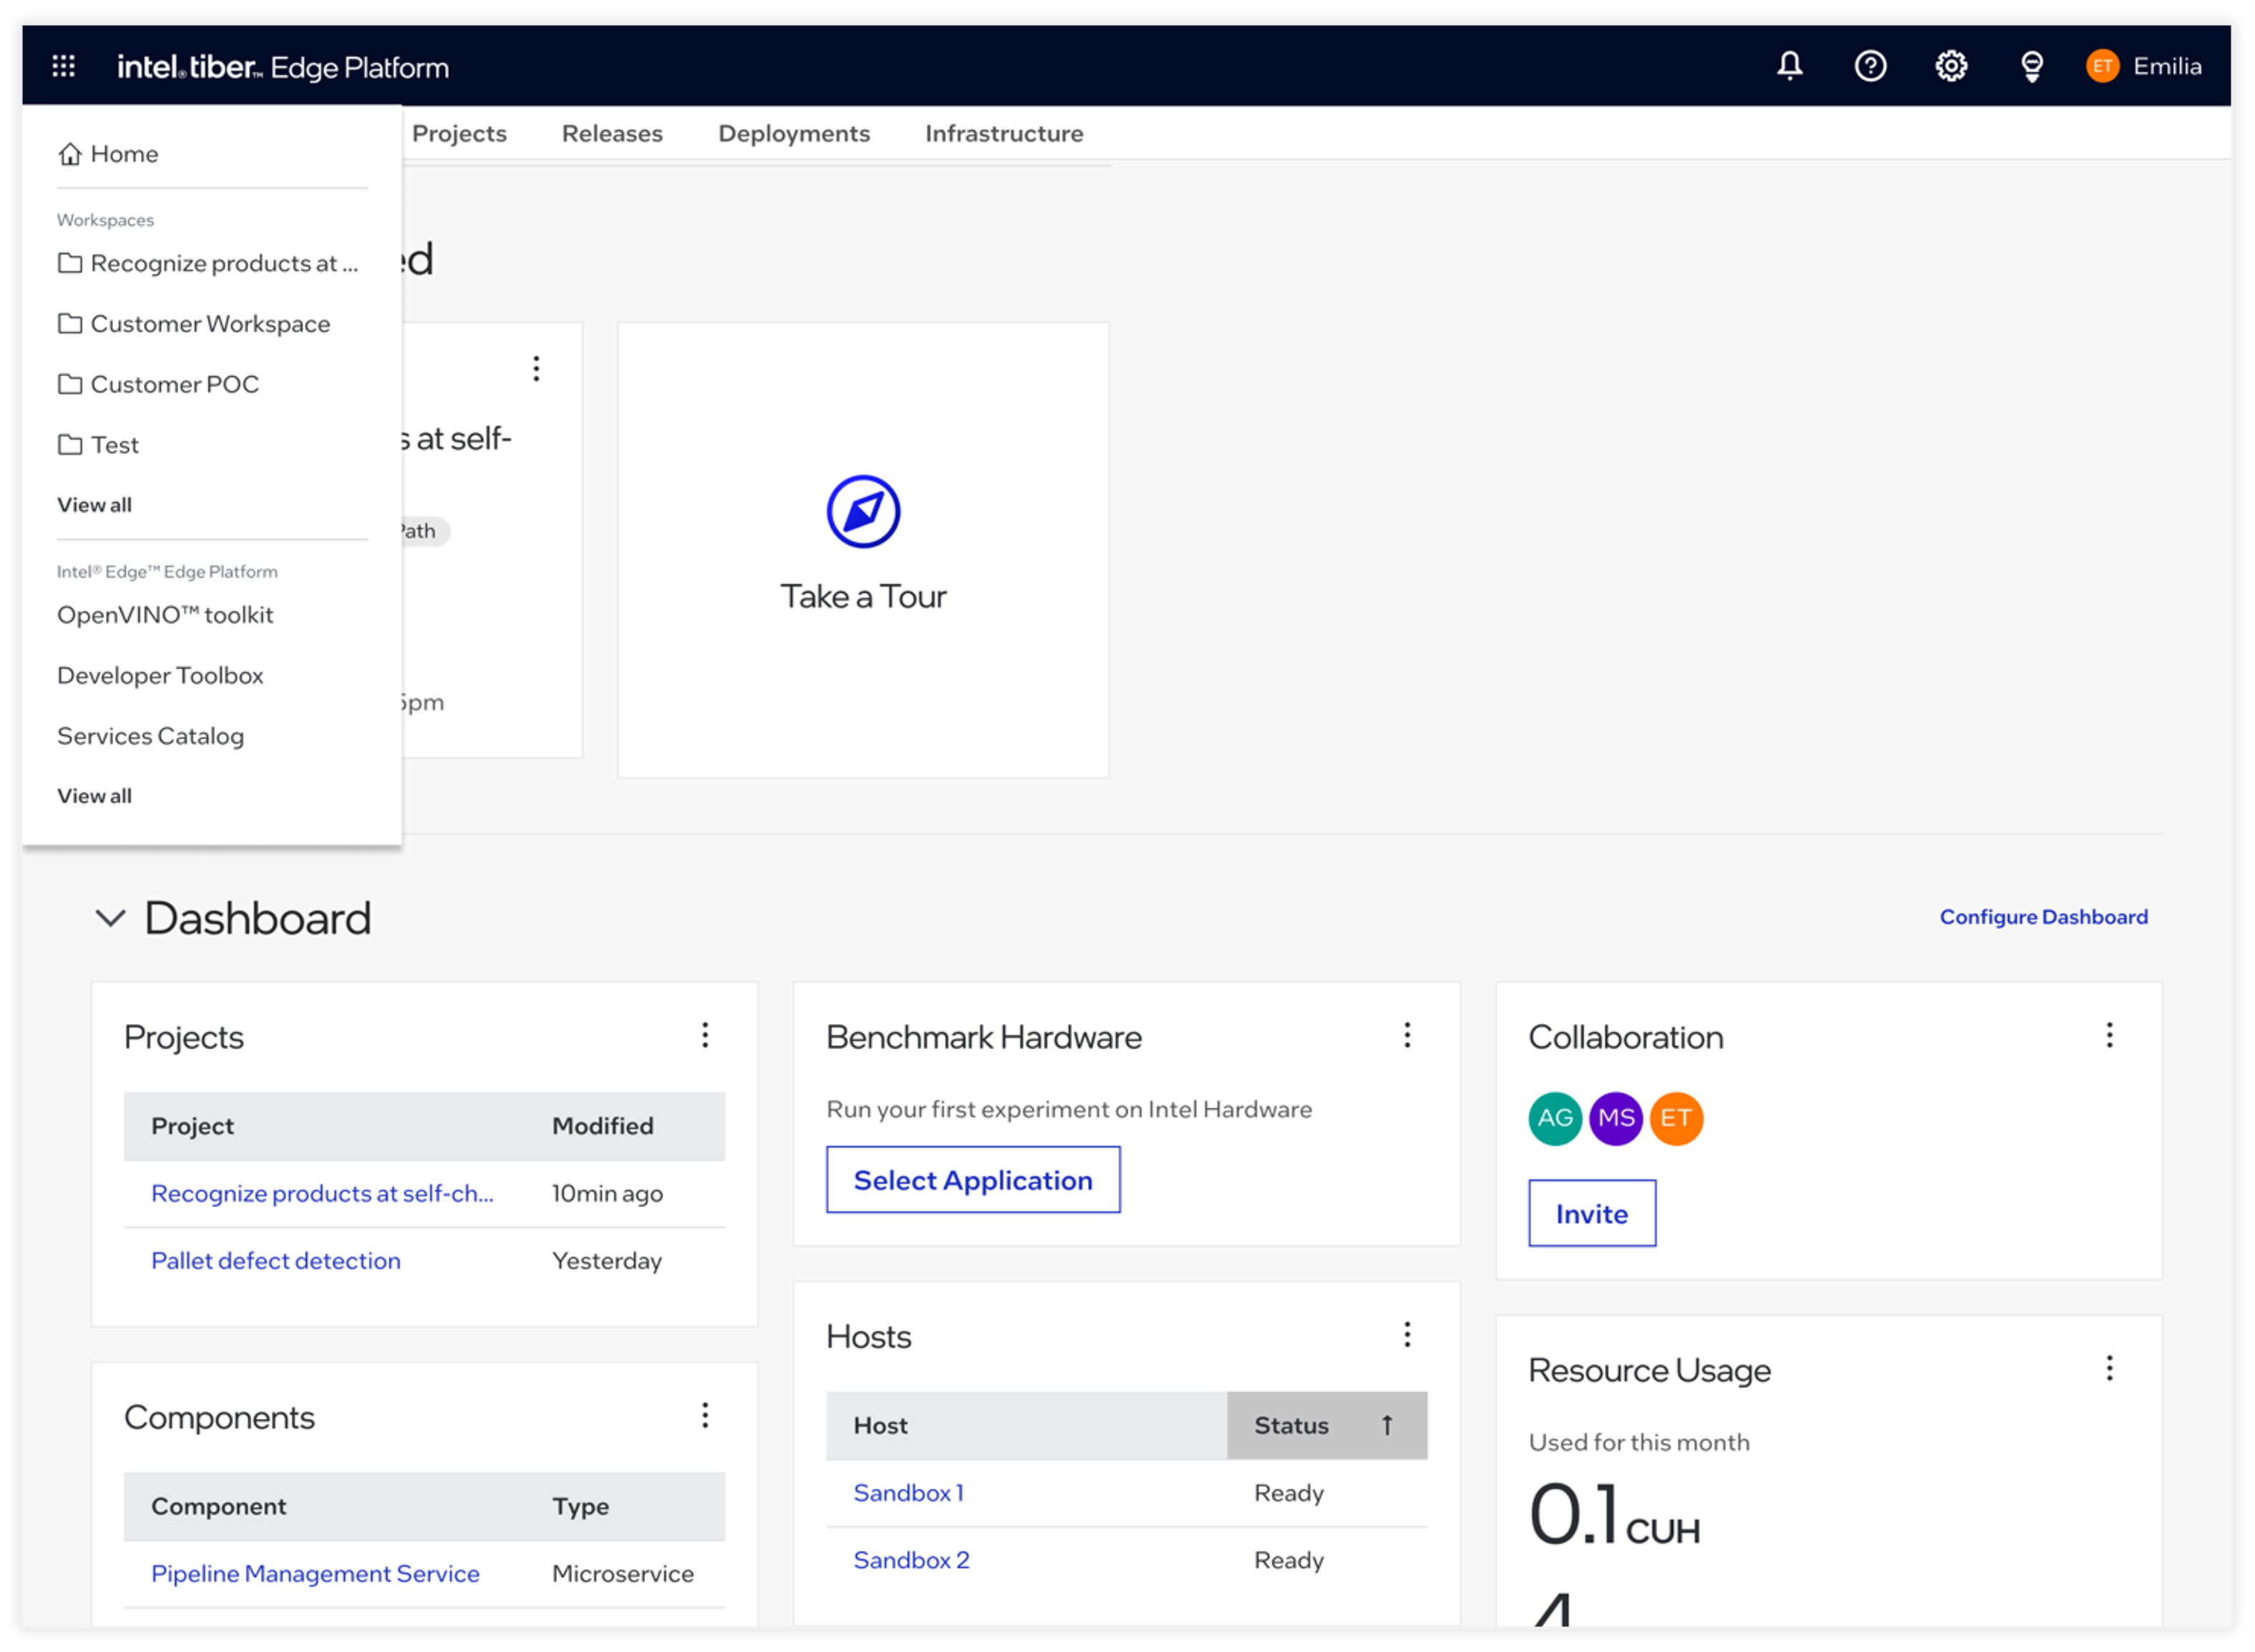This screenshot has width=2255, height=1652.
Task: Open the Components widget options menu
Action: [705, 1415]
